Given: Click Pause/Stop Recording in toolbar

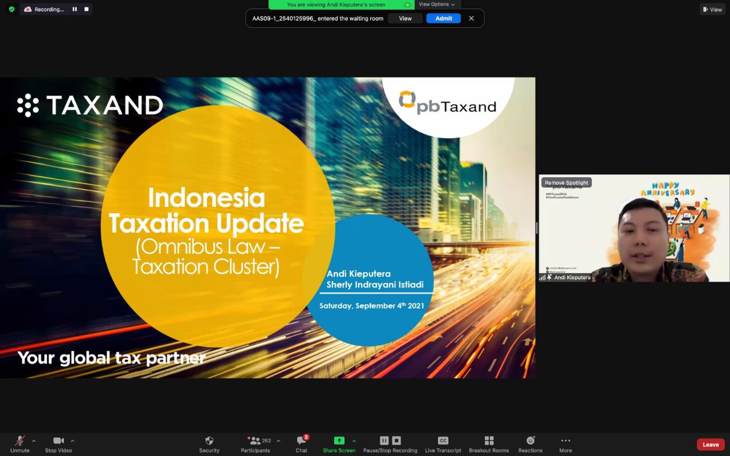Looking at the screenshot, I should pos(390,444).
